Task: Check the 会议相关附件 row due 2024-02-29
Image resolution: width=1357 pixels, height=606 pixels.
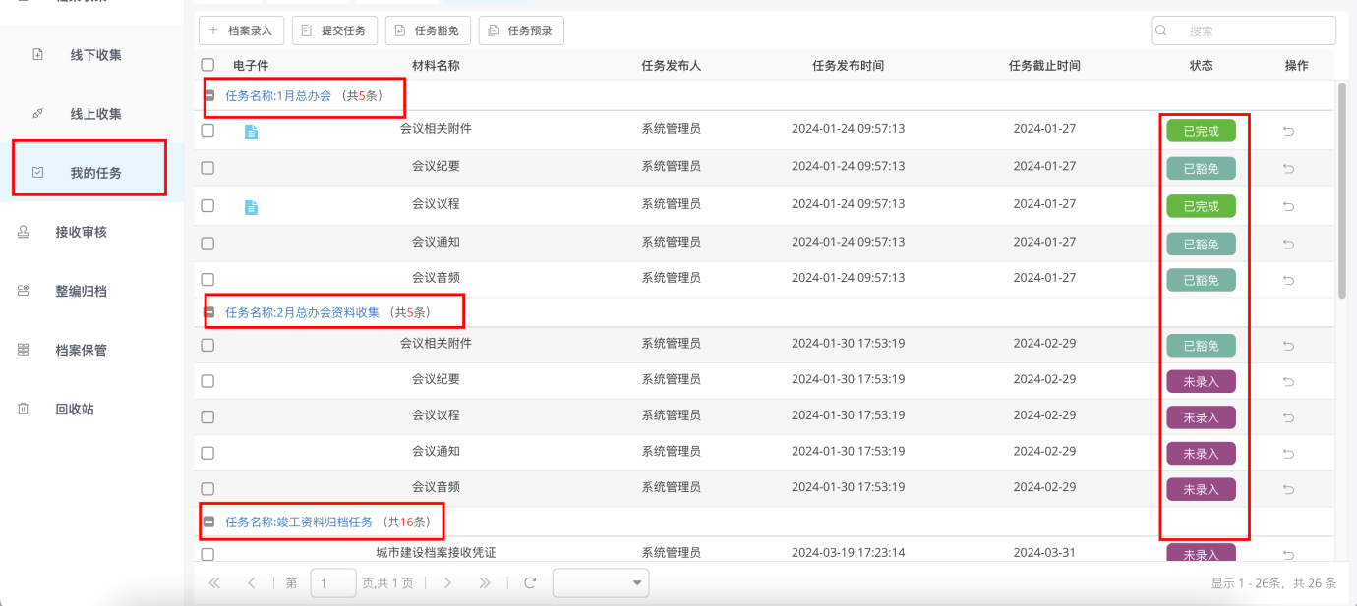Action: point(207,345)
